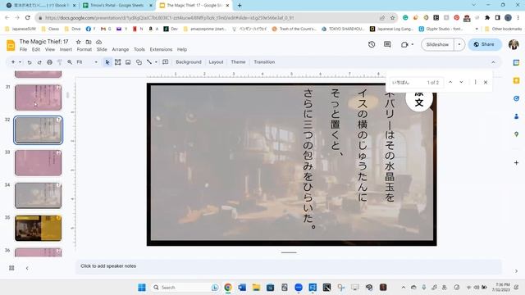Open the Extensions menu
Viewport: 525px width, 295px height.
pos(161,49)
